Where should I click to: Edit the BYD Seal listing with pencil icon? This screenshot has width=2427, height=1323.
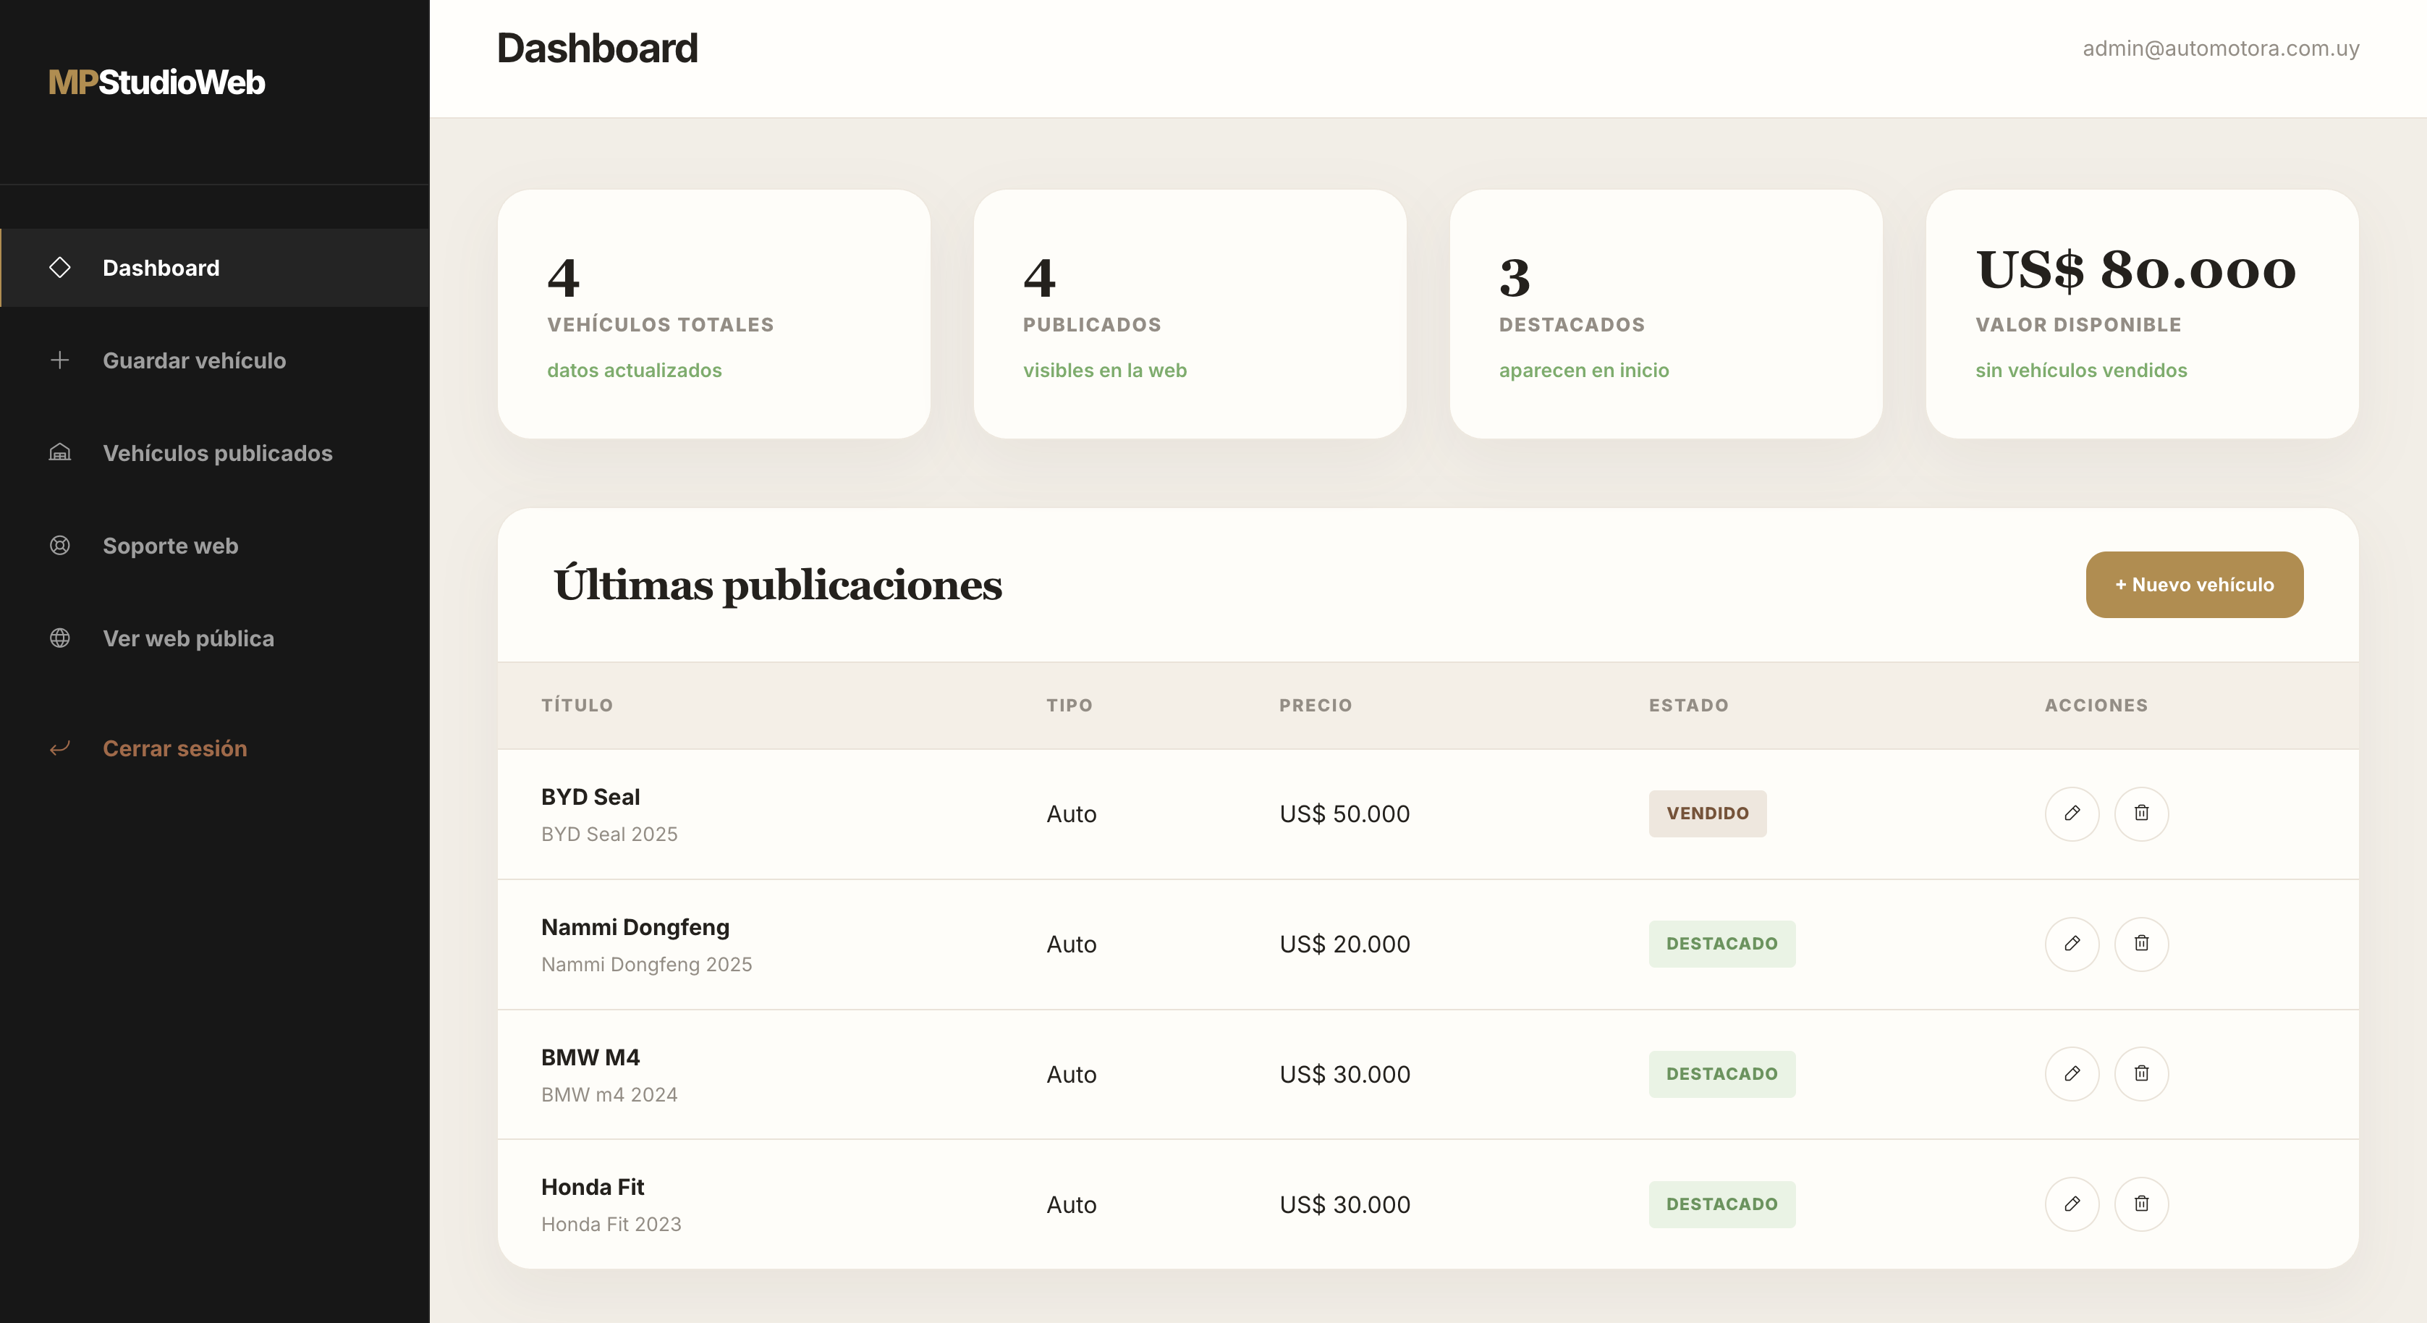coord(2072,813)
